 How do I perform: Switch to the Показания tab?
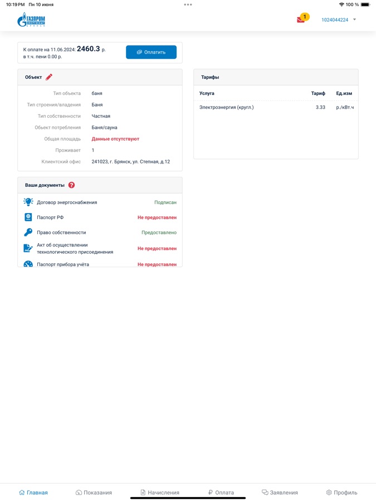(x=94, y=493)
